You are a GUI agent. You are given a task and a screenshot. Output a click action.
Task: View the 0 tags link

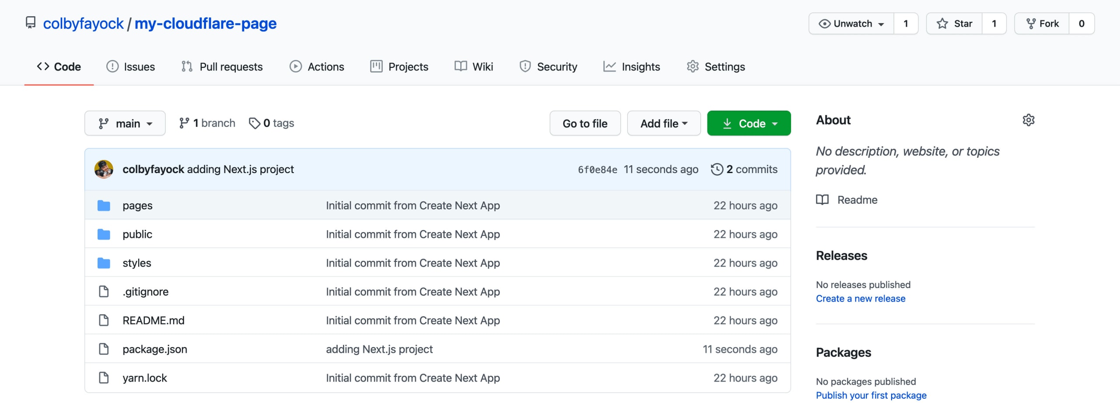click(271, 123)
